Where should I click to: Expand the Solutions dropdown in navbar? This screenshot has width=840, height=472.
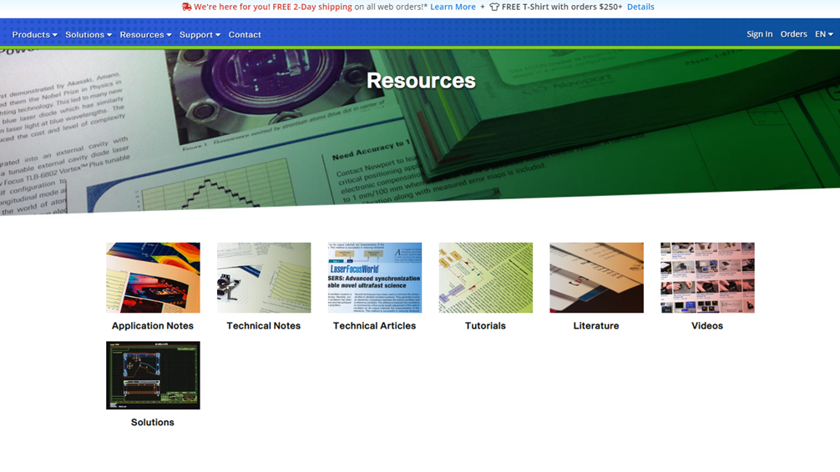(x=89, y=35)
